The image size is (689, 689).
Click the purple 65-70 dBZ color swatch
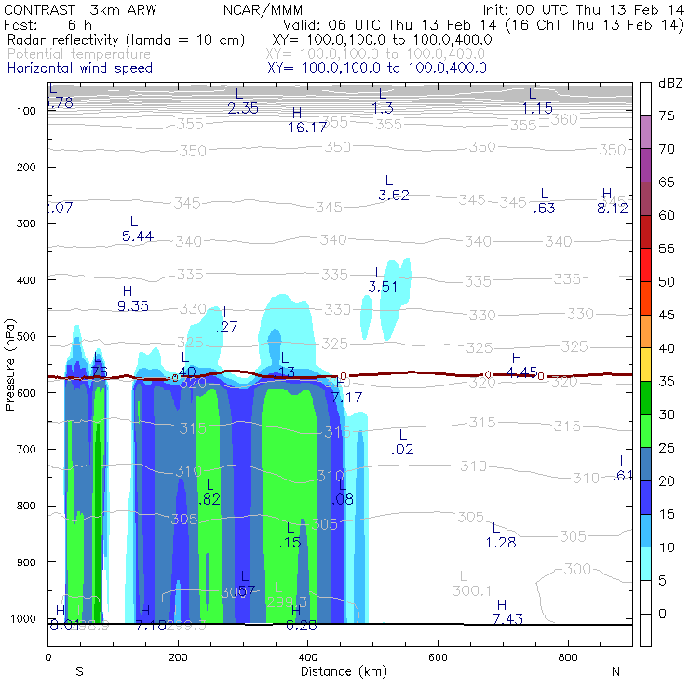coord(645,166)
